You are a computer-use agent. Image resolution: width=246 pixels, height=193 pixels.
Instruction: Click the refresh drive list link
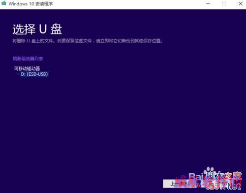pos(28,59)
